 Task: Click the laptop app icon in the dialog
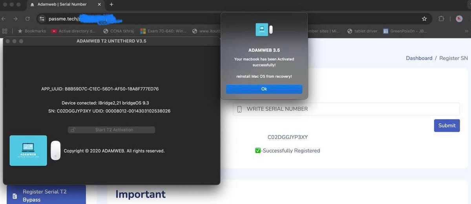pos(262,29)
